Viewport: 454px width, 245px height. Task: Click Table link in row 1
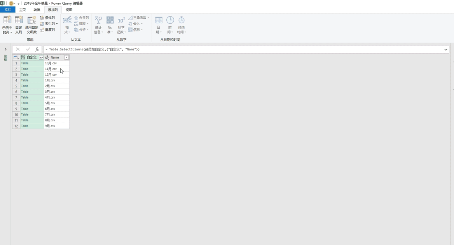point(24,63)
